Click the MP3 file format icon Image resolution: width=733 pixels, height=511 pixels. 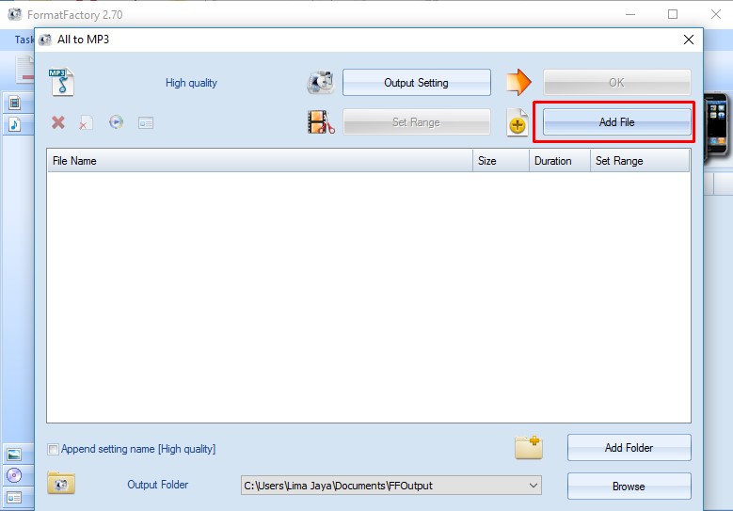[x=61, y=82]
